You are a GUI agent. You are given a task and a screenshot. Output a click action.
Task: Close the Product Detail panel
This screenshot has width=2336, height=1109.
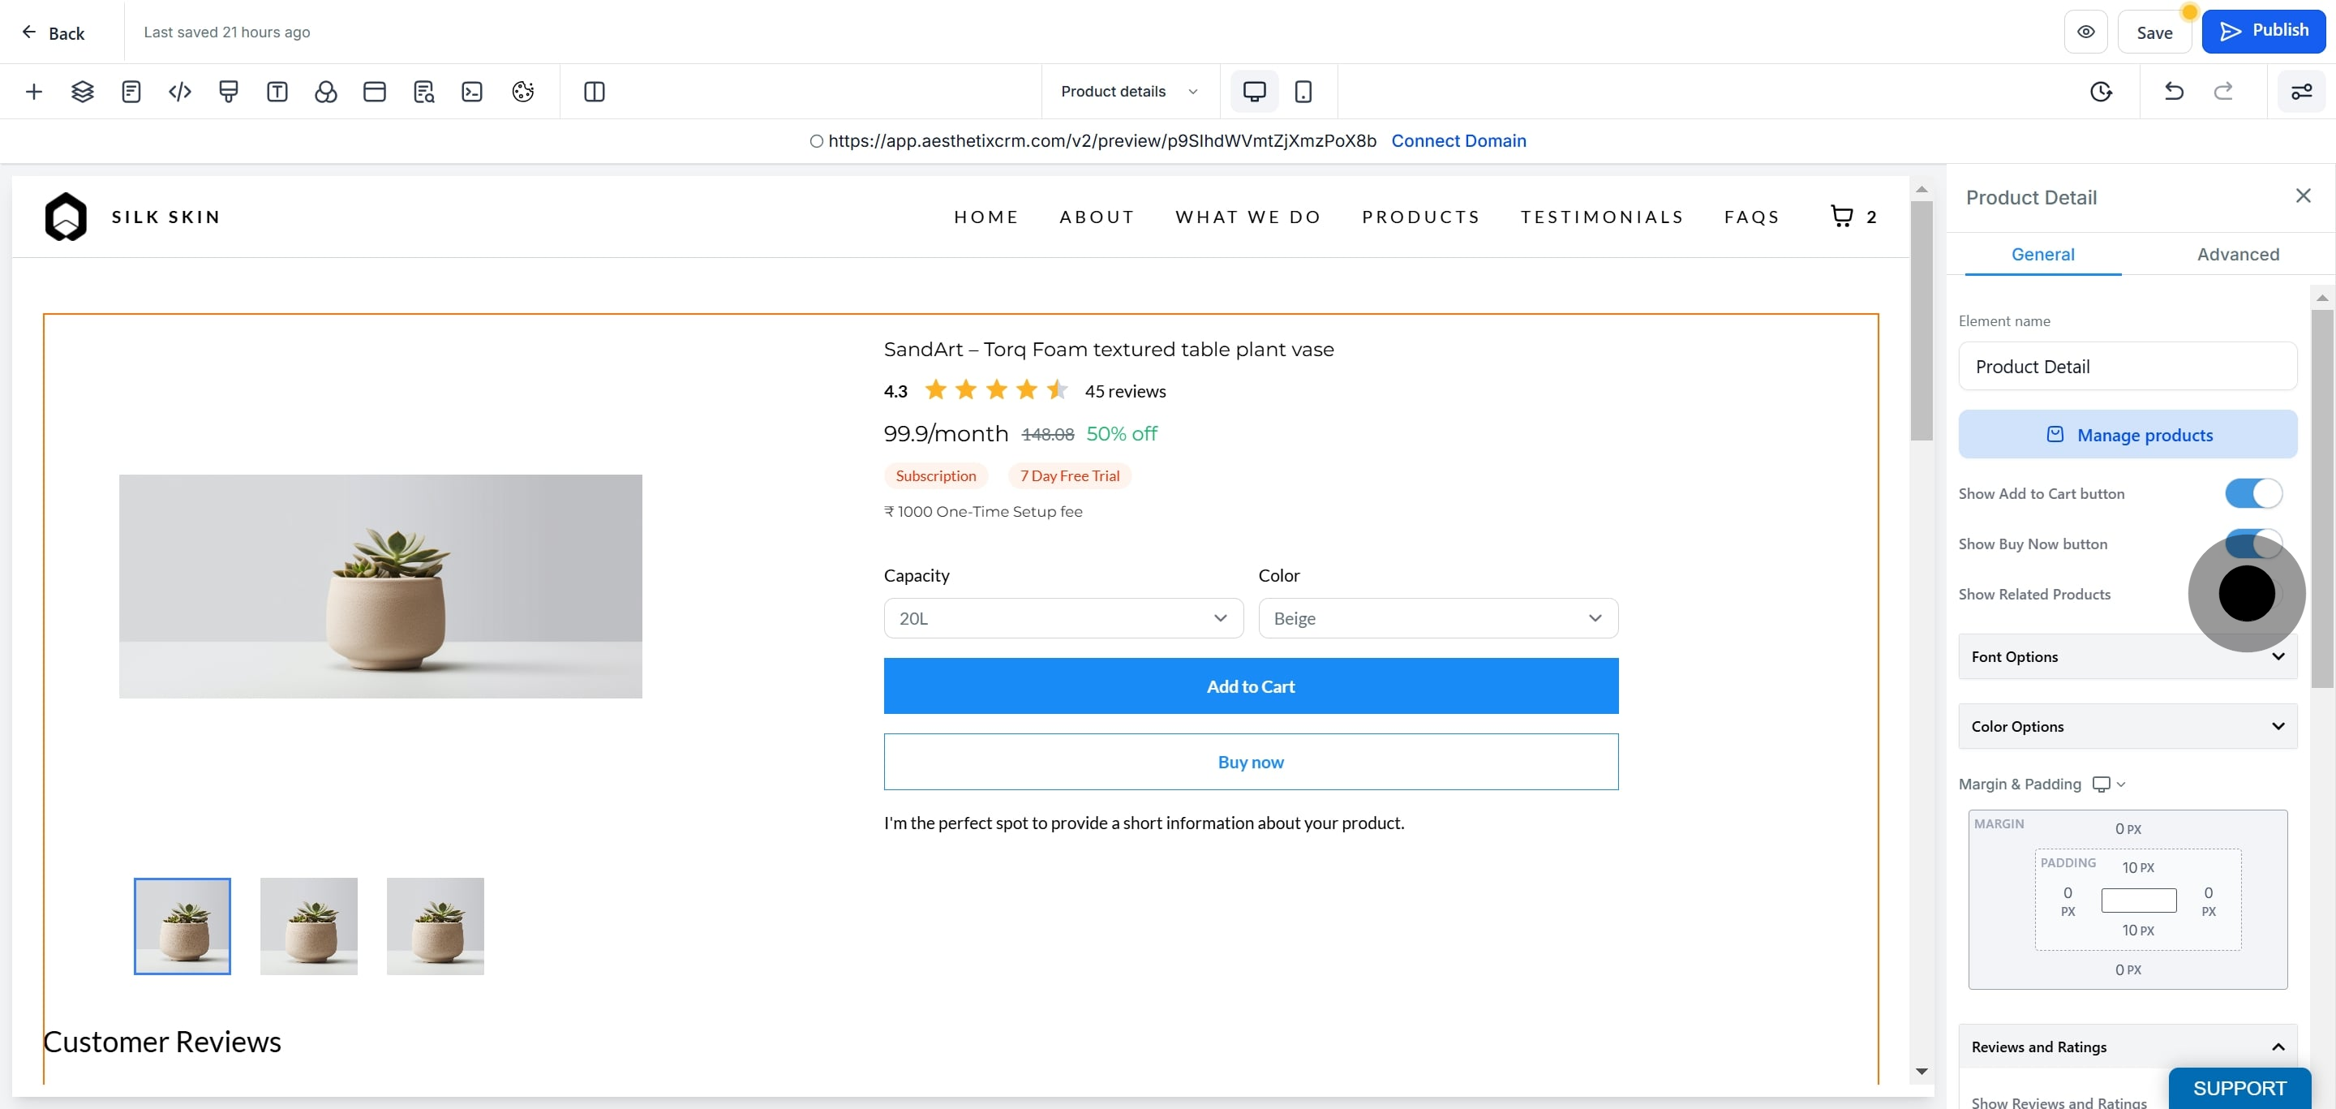[2304, 196]
